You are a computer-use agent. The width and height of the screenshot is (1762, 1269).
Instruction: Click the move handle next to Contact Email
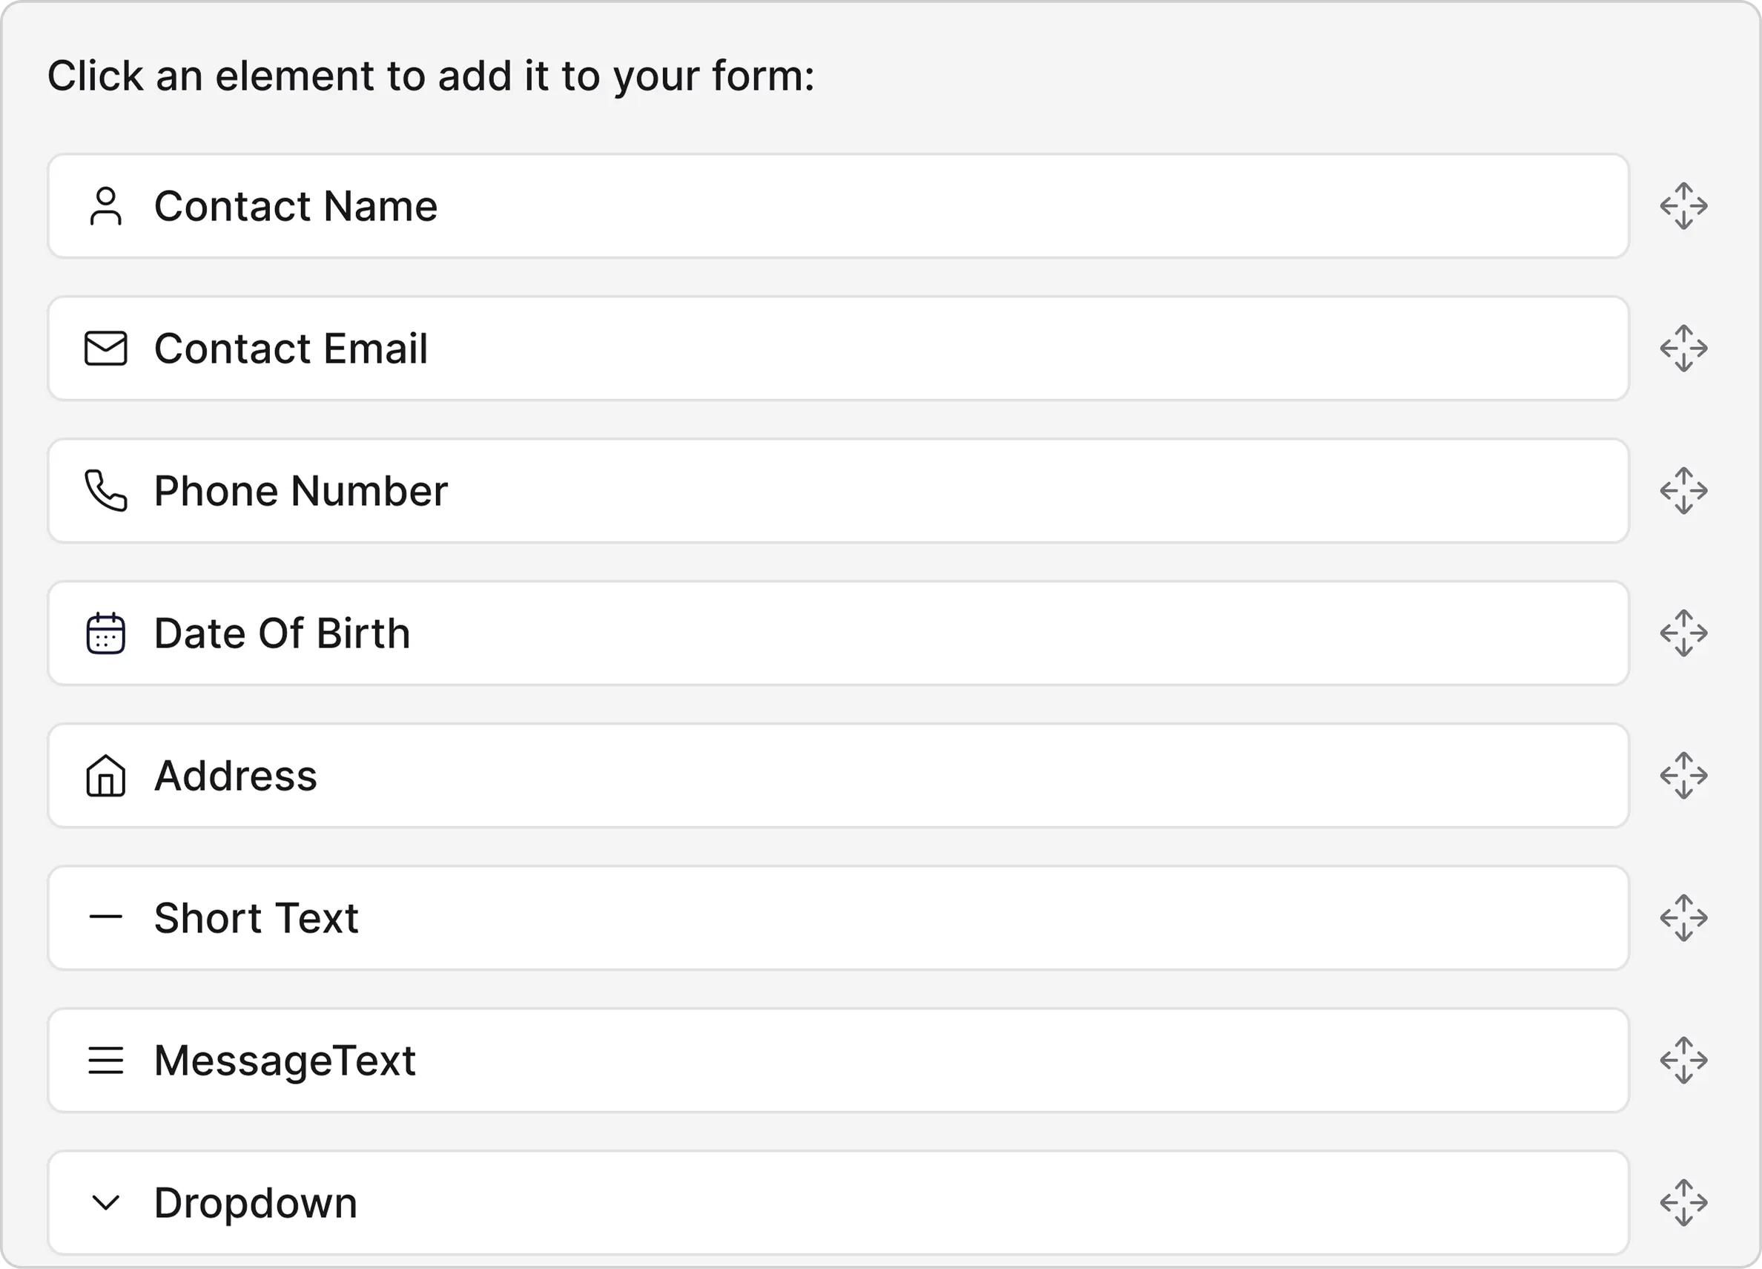click(x=1683, y=348)
